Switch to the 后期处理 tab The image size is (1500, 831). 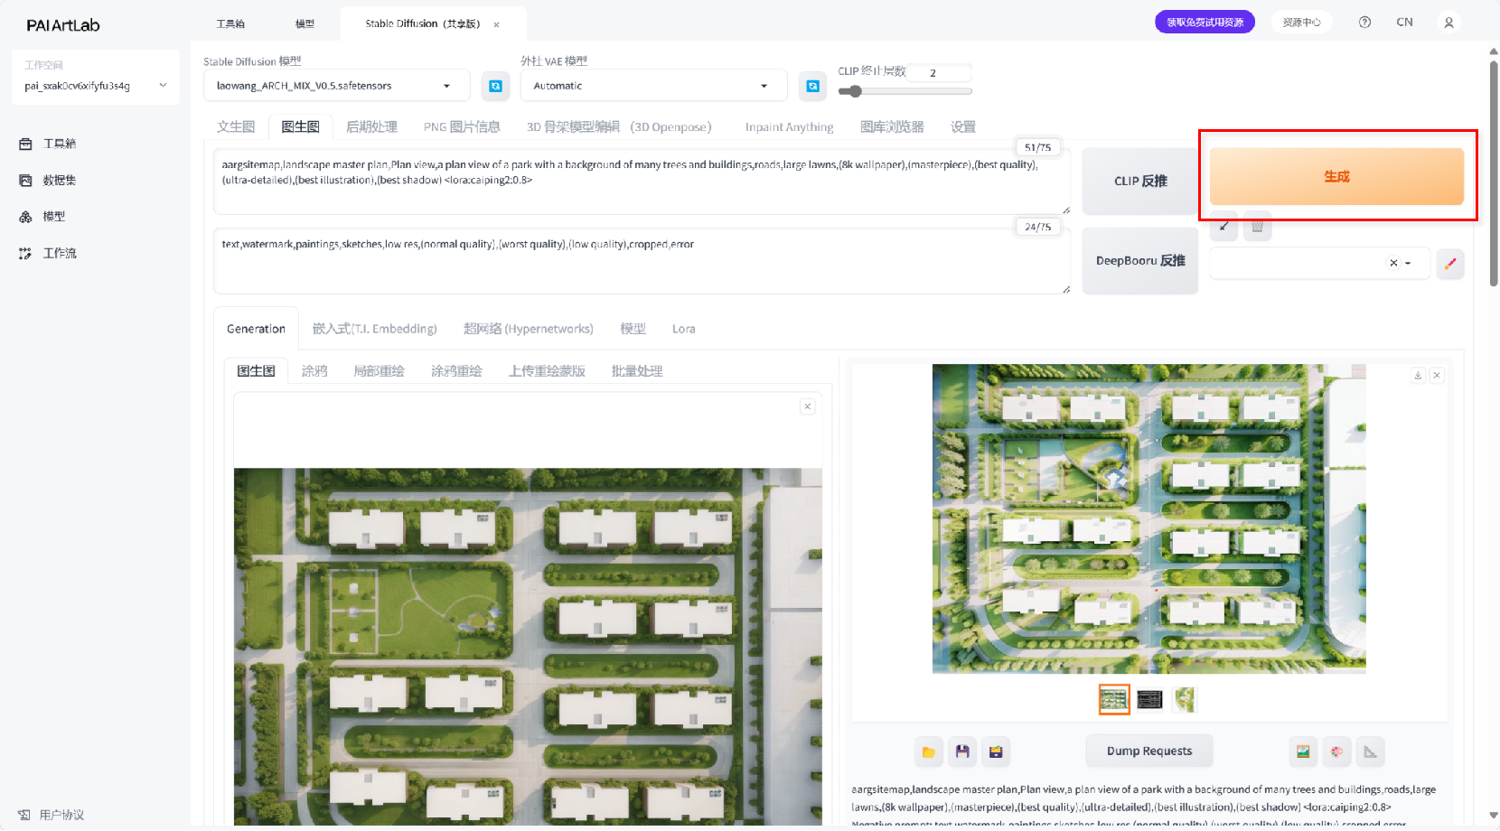coord(371,127)
